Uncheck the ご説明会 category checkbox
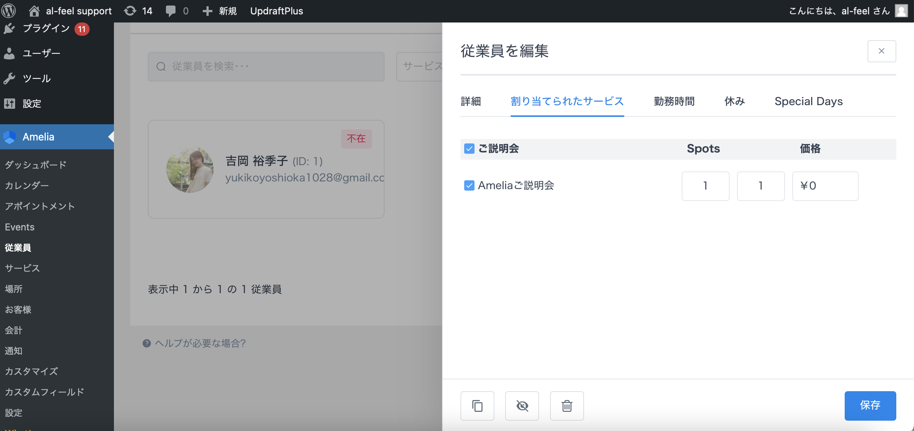The height and width of the screenshot is (431, 914). click(469, 149)
